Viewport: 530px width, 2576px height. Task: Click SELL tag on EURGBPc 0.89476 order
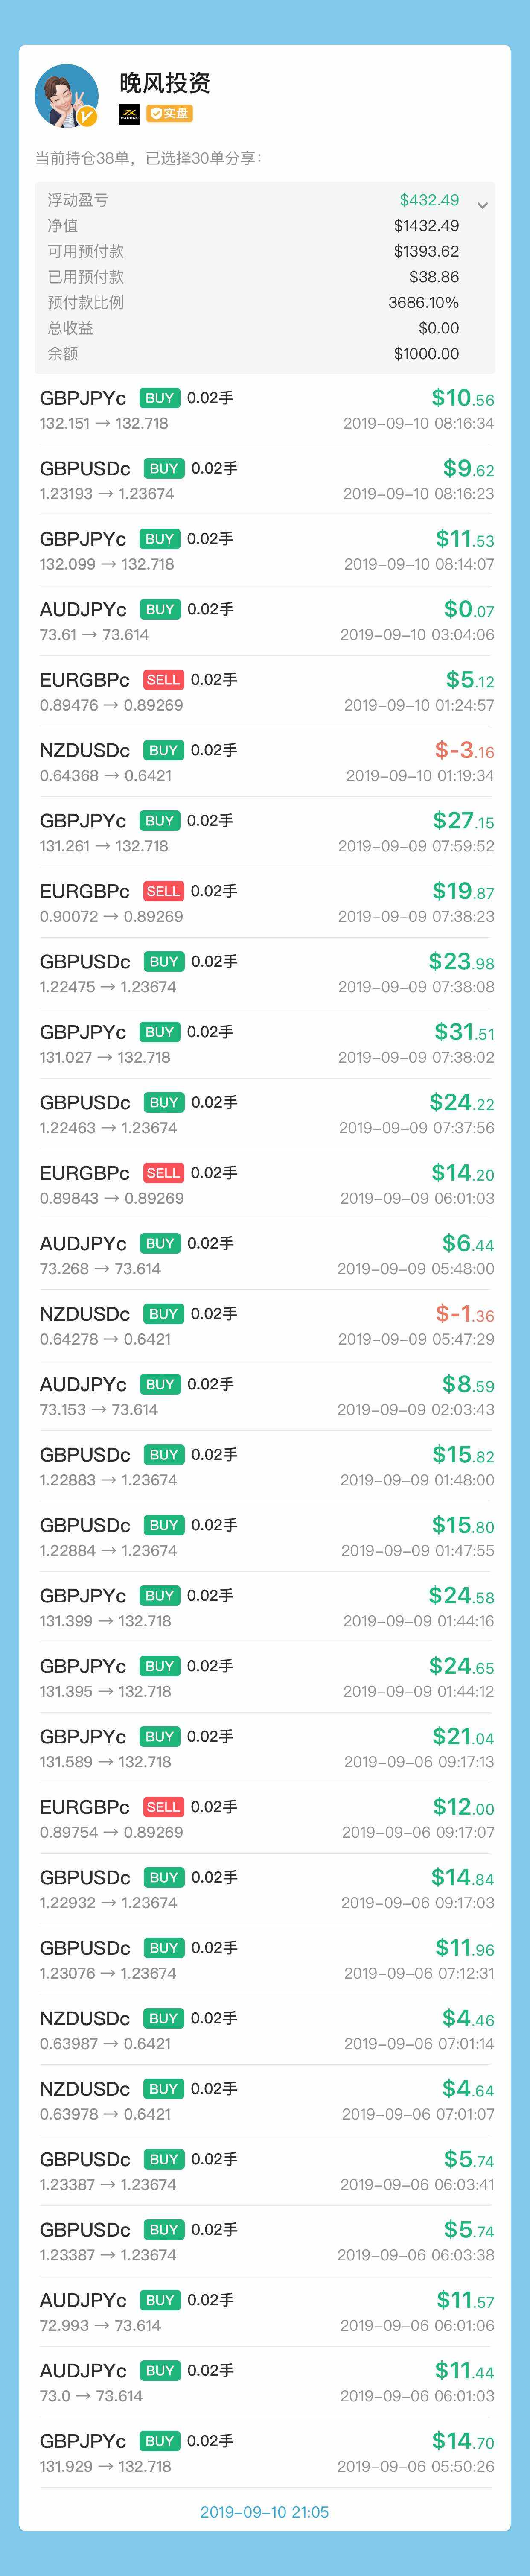click(x=163, y=680)
